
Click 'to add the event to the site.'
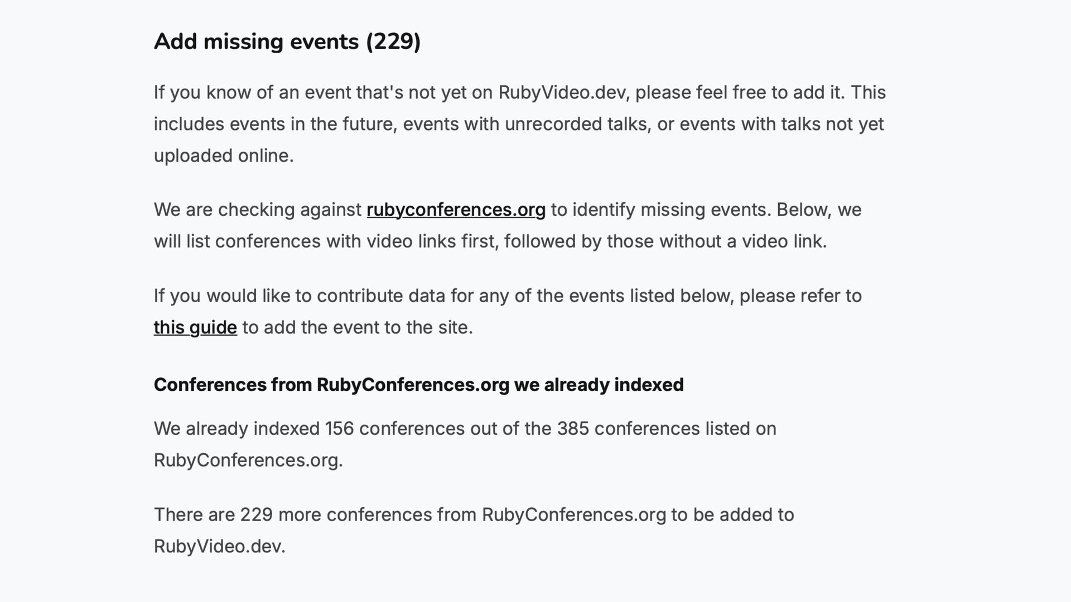357,327
